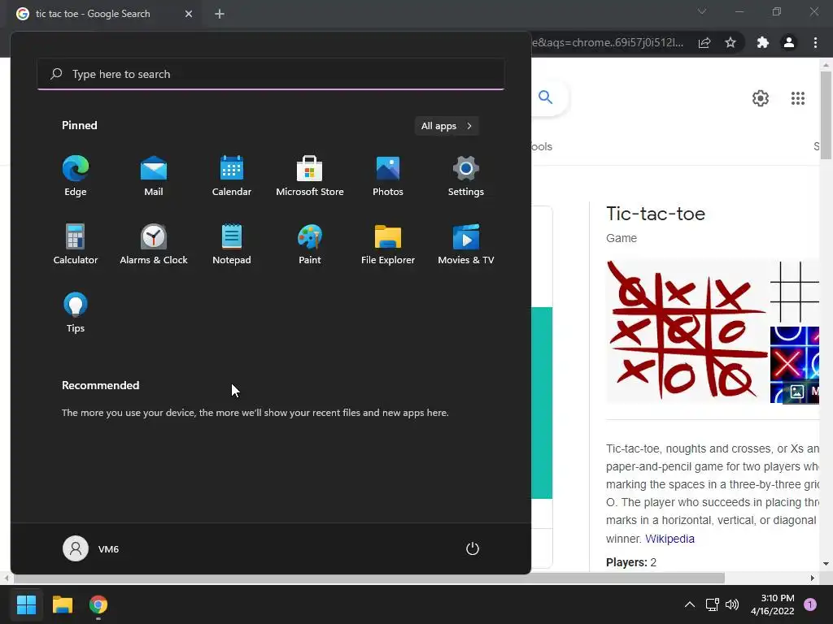Focus the Type here to search box
Image resolution: width=833 pixels, height=624 pixels.
click(271, 74)
